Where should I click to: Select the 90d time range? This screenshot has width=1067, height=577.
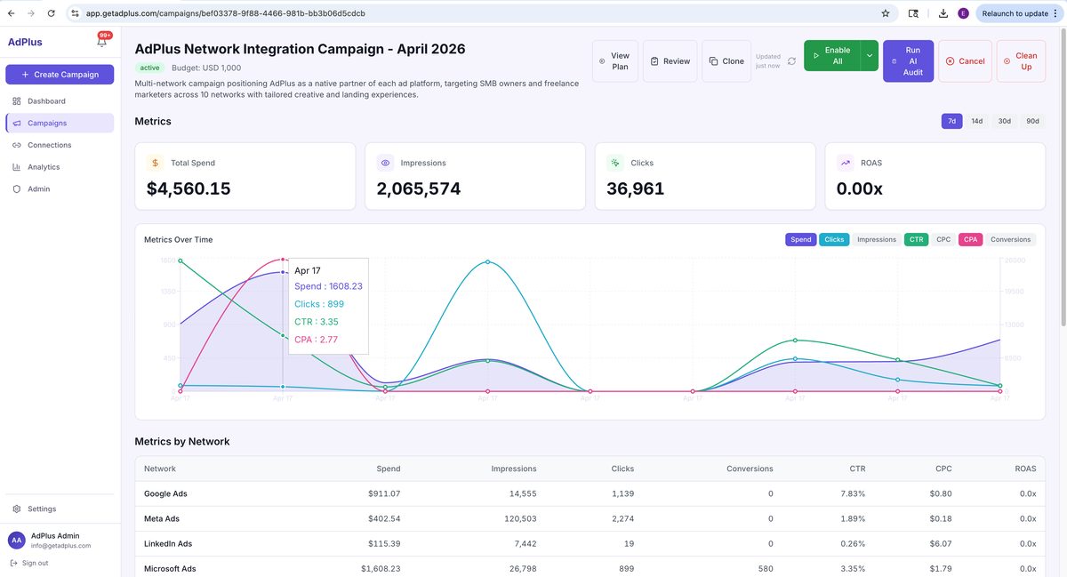coord(1032,121)
